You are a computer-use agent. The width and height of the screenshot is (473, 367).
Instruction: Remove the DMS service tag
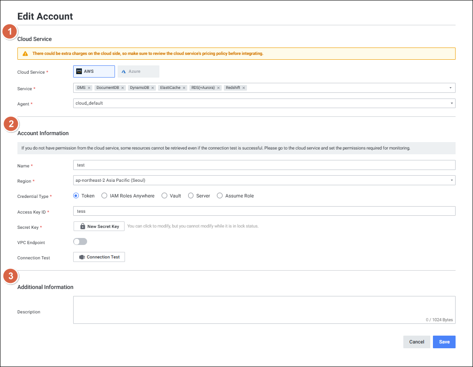coord(89,88)
